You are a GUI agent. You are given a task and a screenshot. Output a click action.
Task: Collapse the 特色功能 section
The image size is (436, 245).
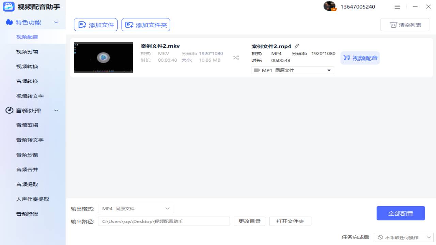tap(56, 22)
